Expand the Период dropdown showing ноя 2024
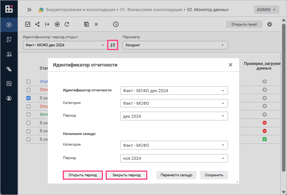Screen dimensions: 287x195 (174, 158)
